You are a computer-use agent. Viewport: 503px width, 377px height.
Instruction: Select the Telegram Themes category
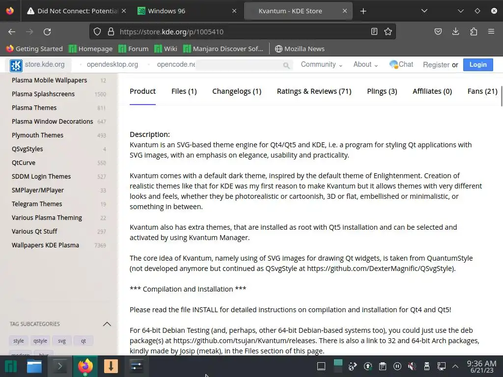click(37, 204)
